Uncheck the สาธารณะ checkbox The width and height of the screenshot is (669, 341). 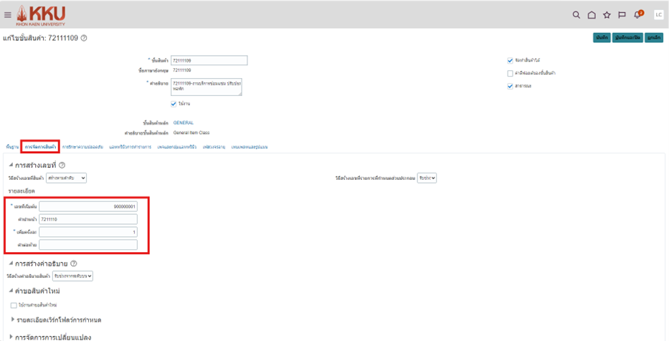510,86
